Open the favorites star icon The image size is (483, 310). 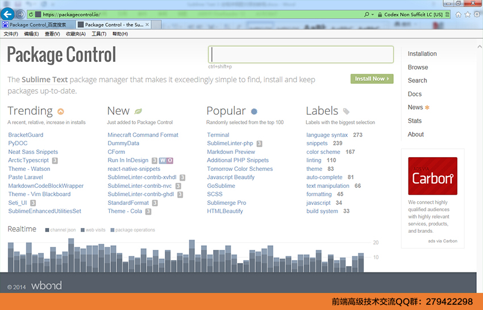[467, 14]
